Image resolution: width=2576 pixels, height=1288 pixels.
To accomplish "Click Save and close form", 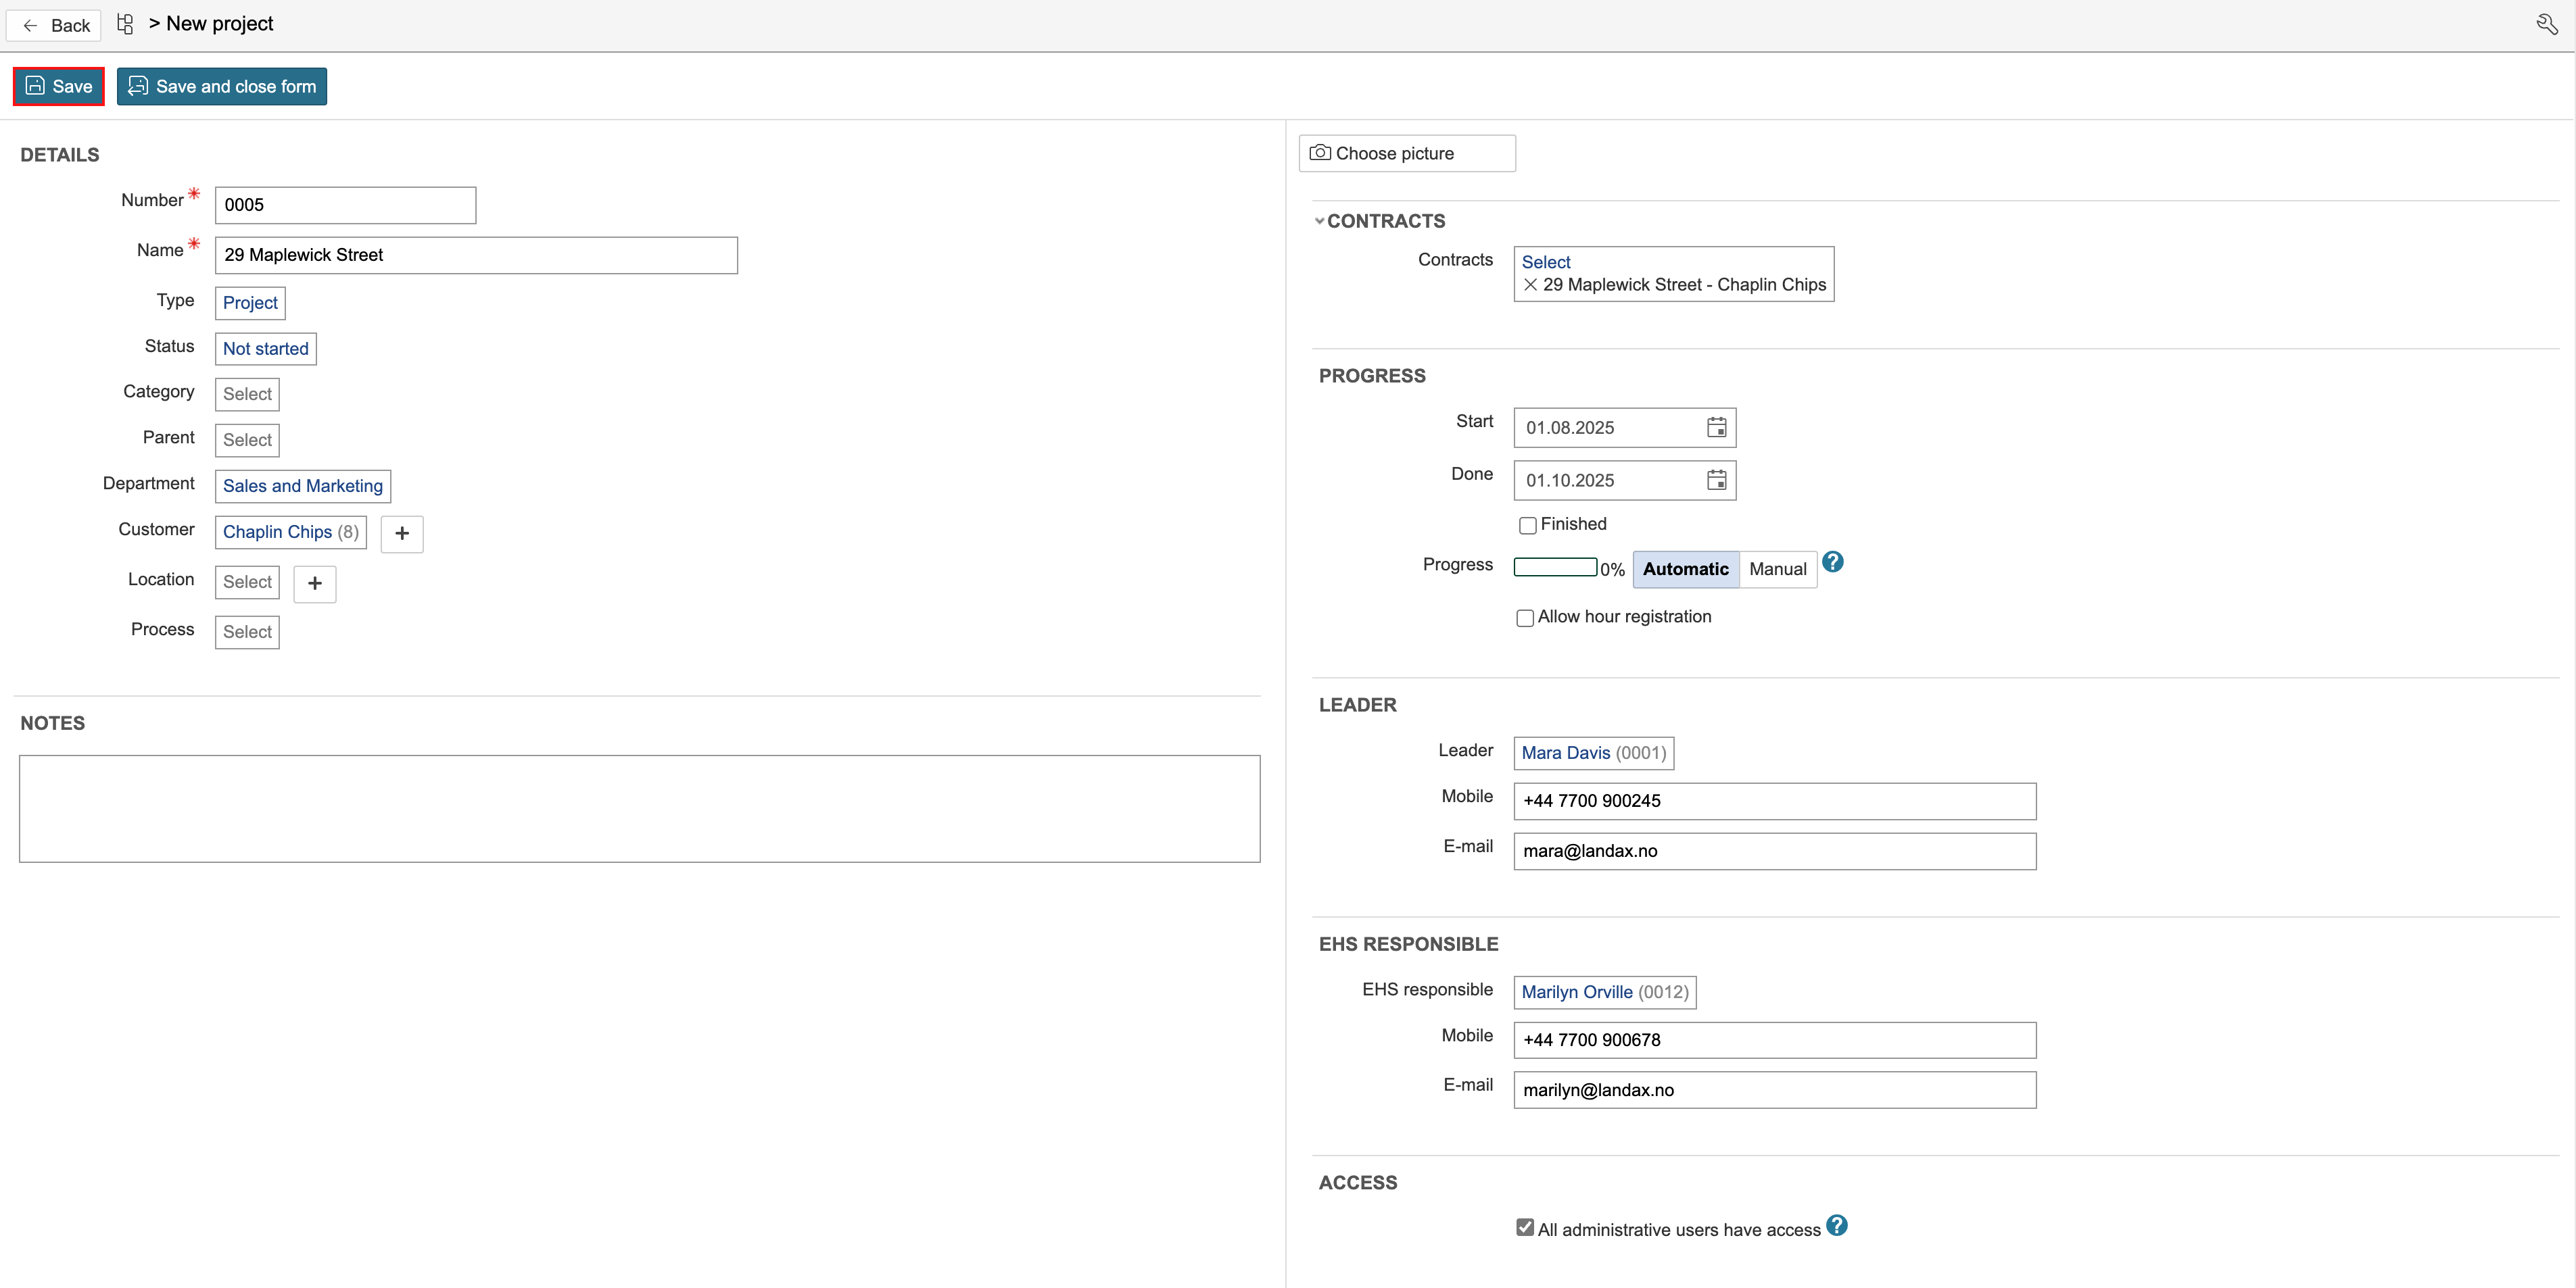I will 222,87.
